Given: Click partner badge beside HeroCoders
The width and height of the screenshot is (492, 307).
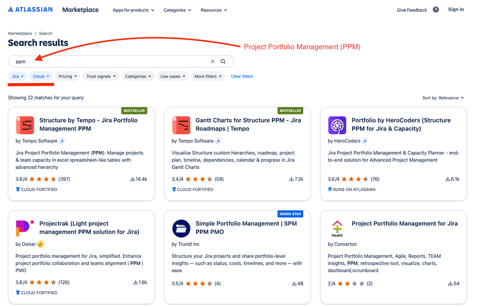Looking at the screenshot, I should click(364, 141).
